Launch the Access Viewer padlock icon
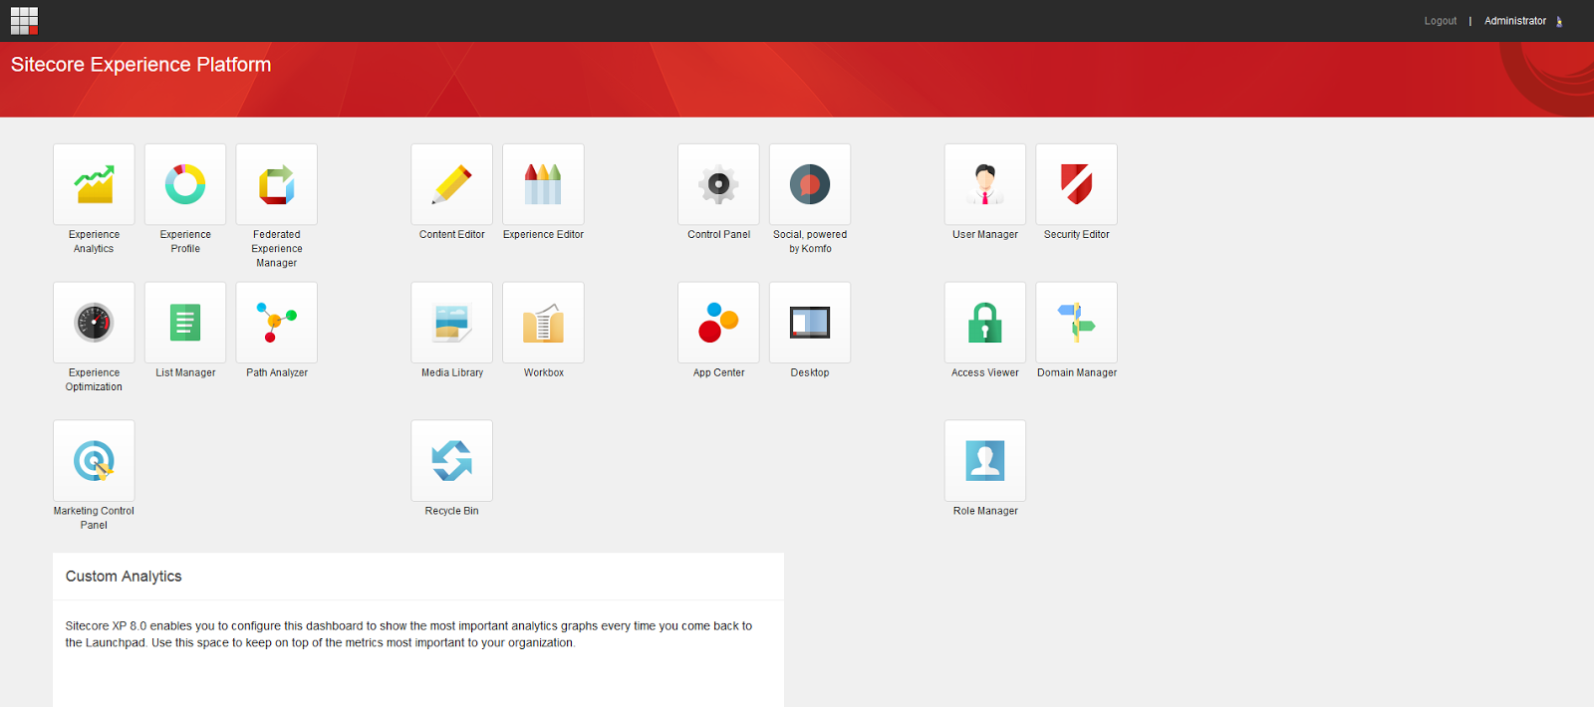 point(985,323)
